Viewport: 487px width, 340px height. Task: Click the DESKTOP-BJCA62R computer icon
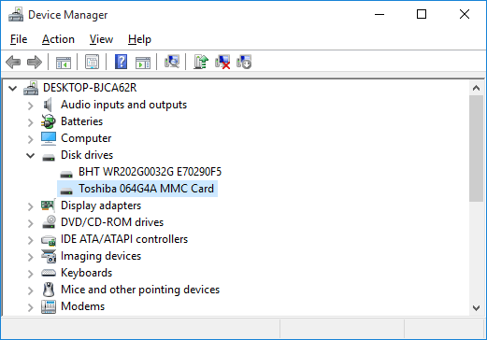[31, 88]
